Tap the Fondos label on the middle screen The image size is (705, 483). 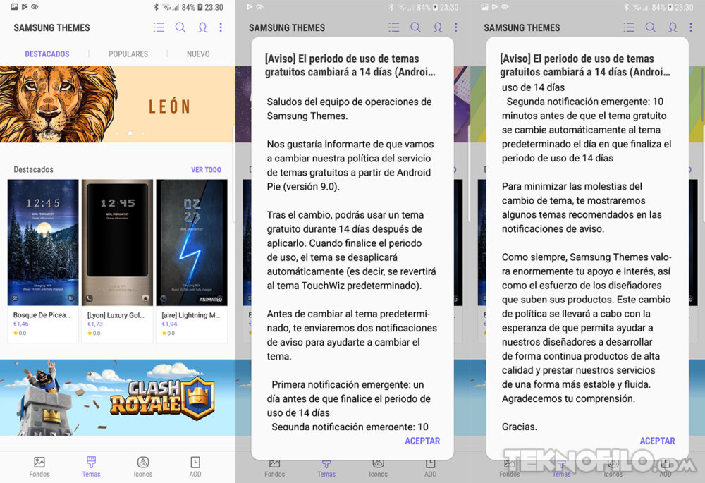(x=275, y=474)
